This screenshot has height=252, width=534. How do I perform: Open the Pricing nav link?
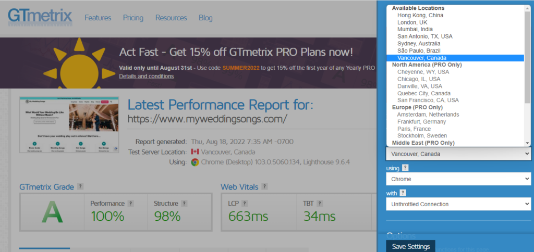[x=133, y=18]
